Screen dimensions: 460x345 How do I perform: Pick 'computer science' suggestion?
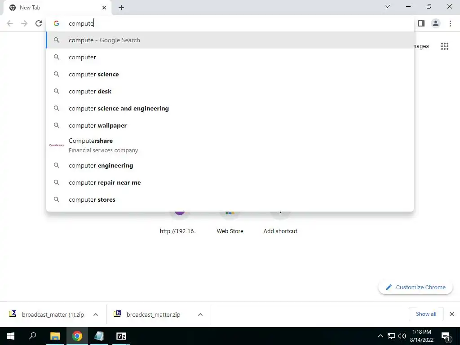pos(230,74)
